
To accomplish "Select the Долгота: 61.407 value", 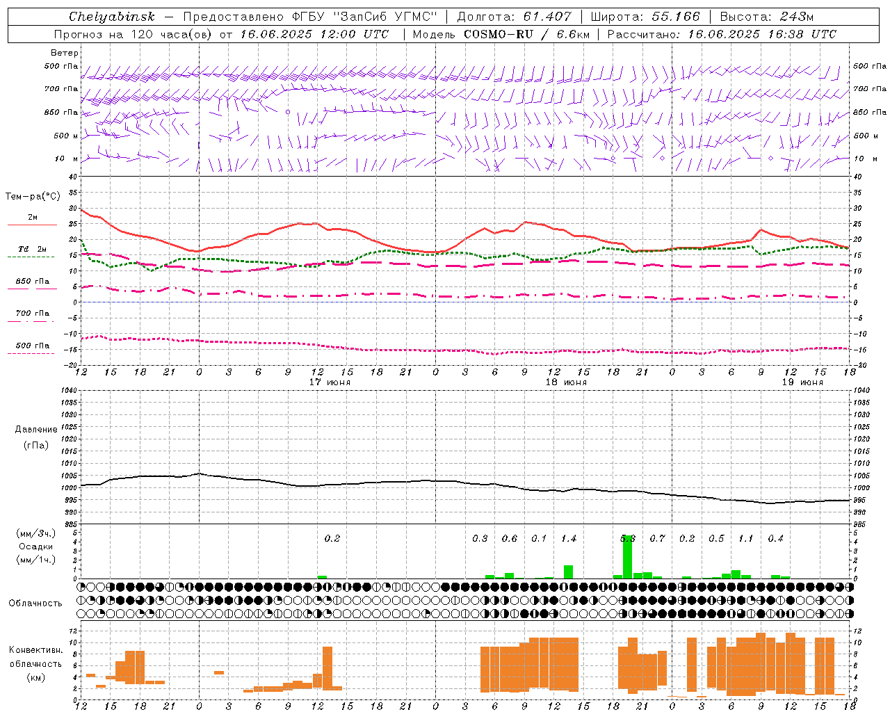I will coord(515,17).
